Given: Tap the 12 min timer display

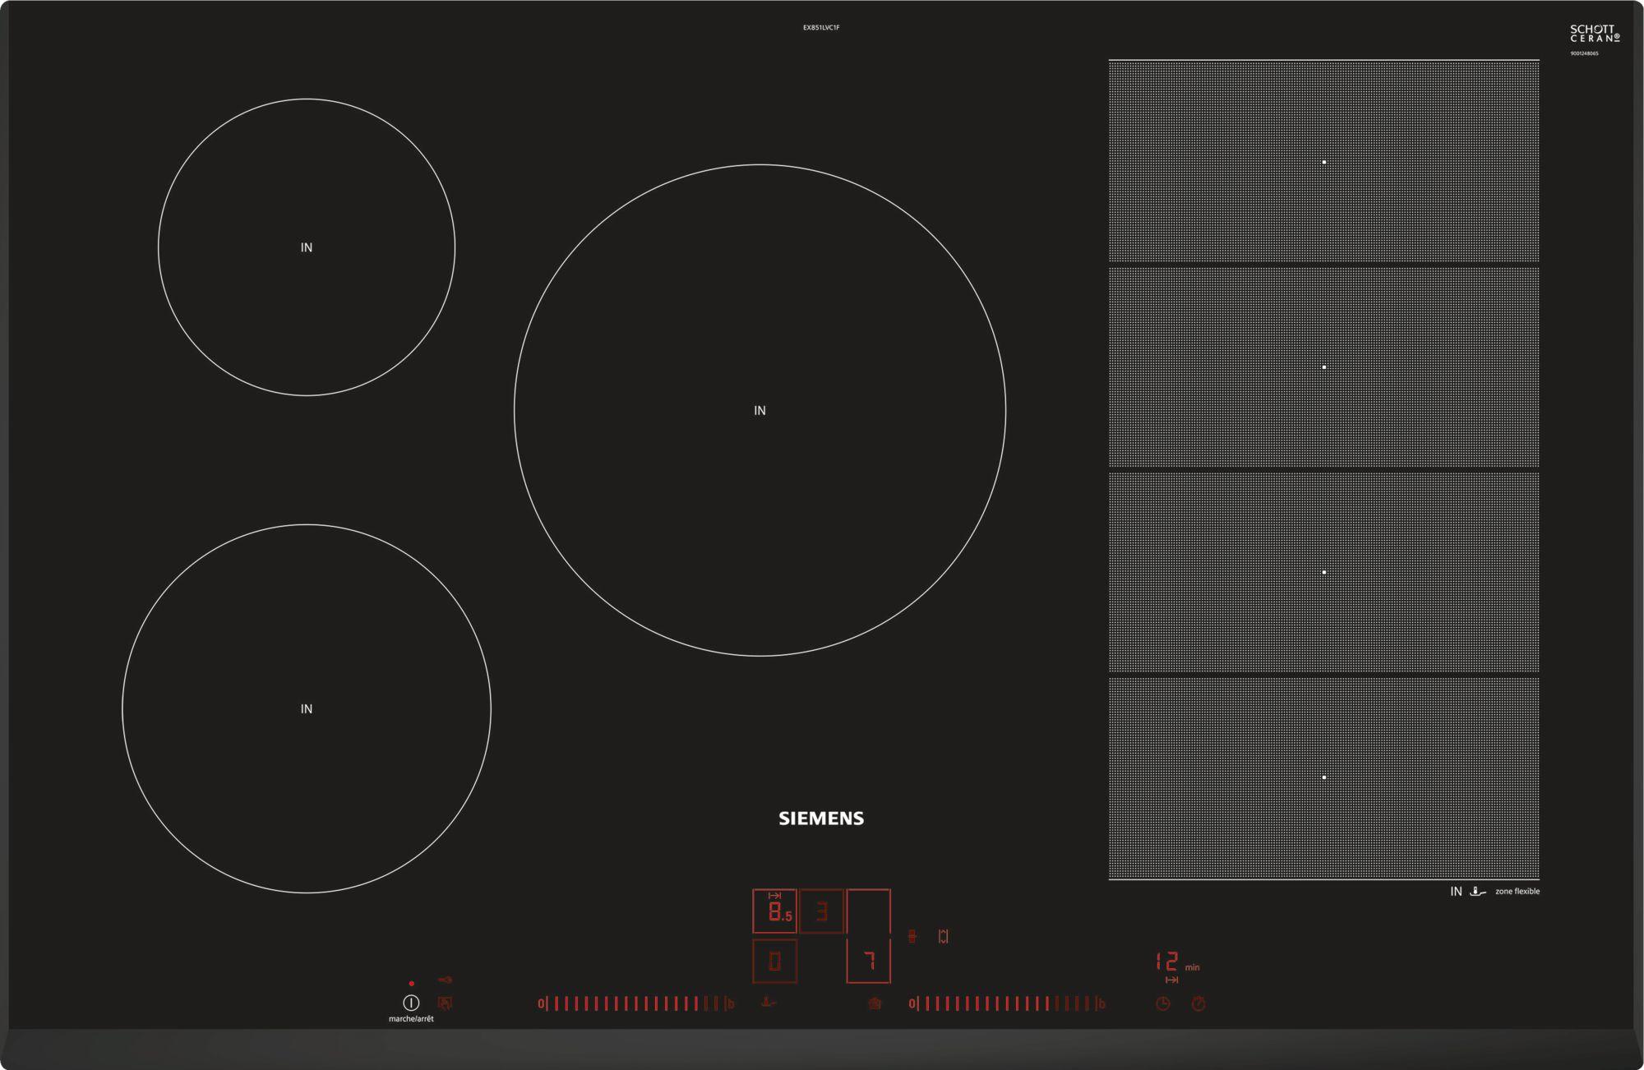Looking at the screenshot, I should pyautogui.click(x=1167, y=962).
